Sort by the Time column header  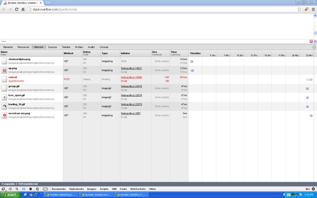coord(179,53)
